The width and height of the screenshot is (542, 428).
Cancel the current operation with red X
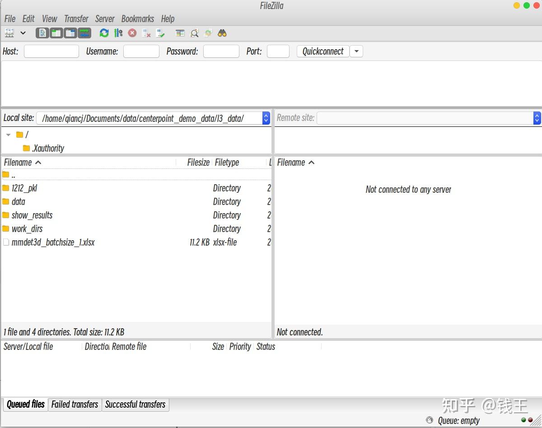point(132,33)
